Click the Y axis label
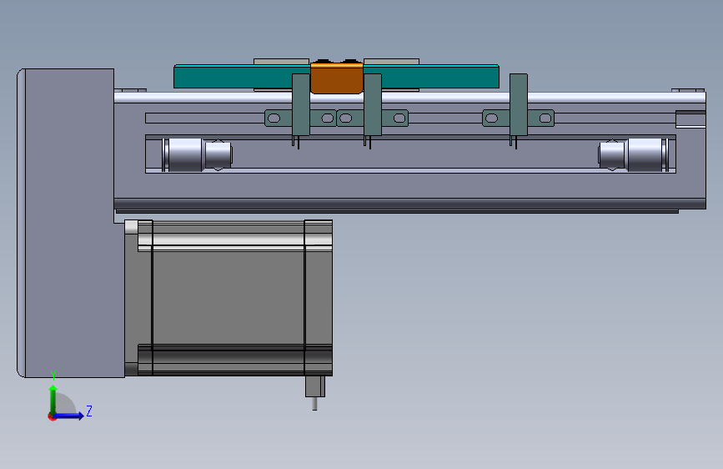This screenshot has width=723, height=469. 53,376
